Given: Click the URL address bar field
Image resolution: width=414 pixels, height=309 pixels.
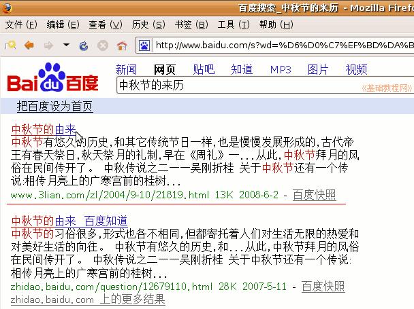Looking at the screenshot, I should tap(283, 46).
